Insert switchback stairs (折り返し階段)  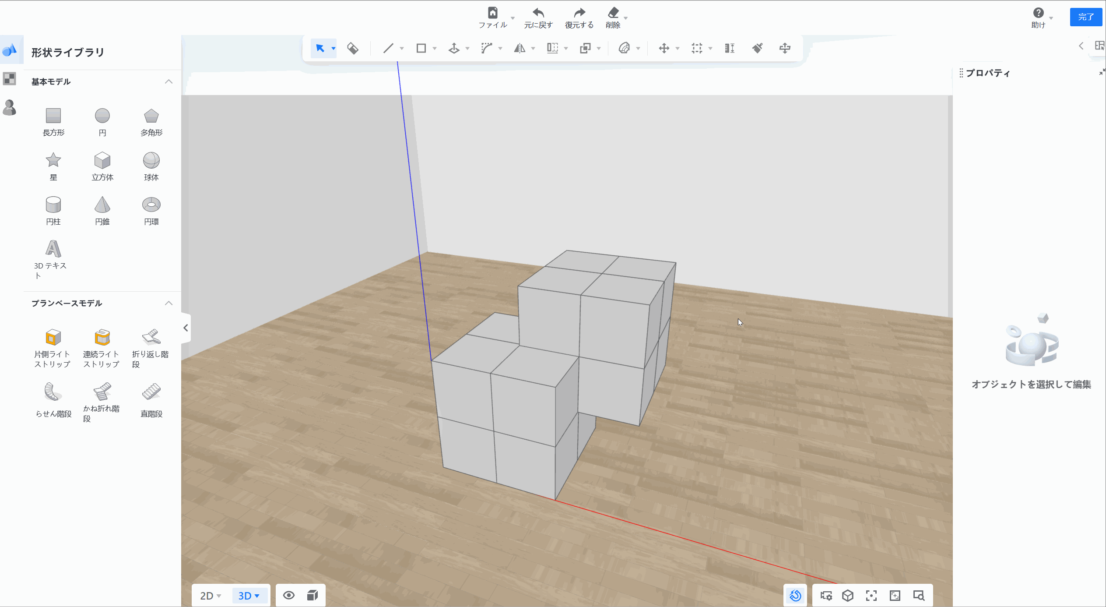pyautogui.click(x=151, y=349)
